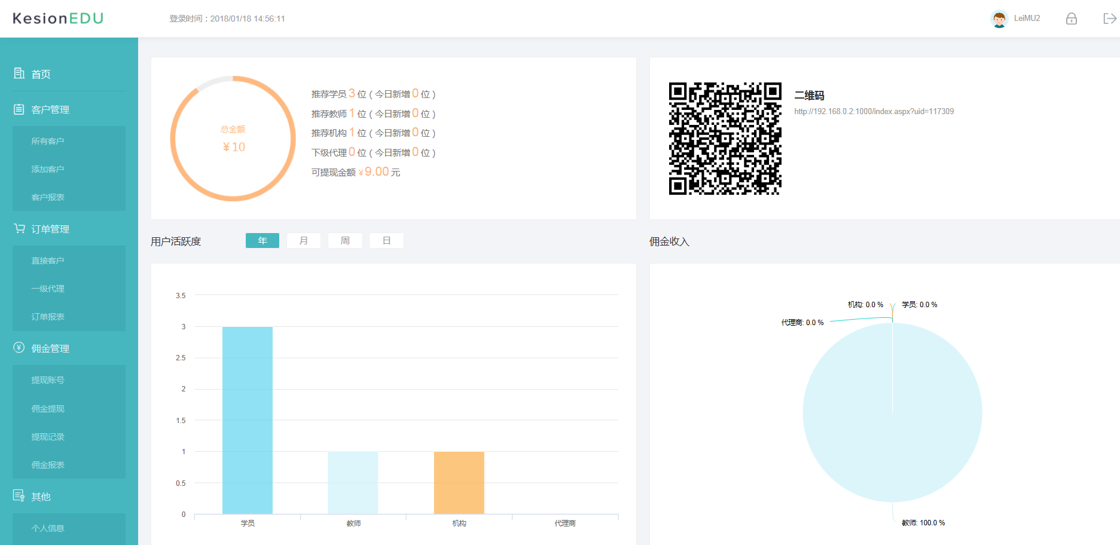
Task: Click the 客户管理 section icon
Action: tap(19, 109)
